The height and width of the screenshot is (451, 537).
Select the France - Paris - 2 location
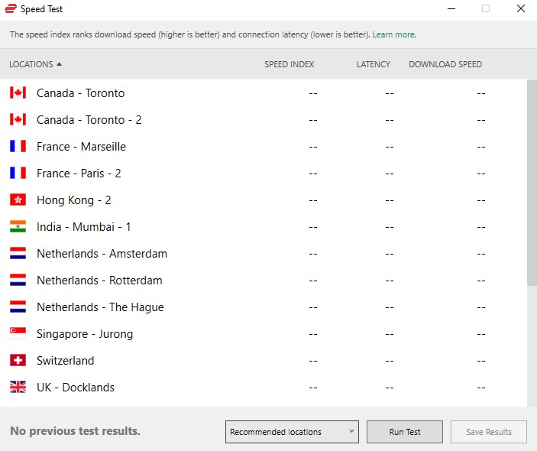(79, 174)
